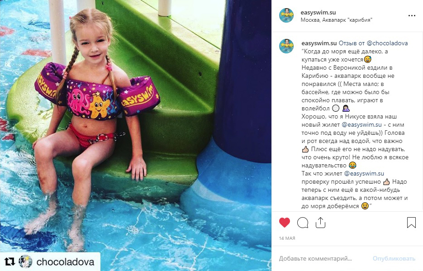This screenshot has height=271, width=423.
Task: Click the repost arrows icon on photo
Action: pos(10,261)
